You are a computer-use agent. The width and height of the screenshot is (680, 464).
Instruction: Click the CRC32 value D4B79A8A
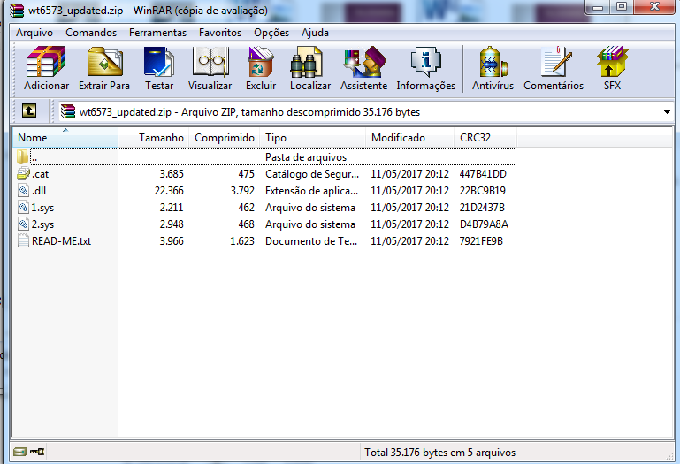[484, 224]
